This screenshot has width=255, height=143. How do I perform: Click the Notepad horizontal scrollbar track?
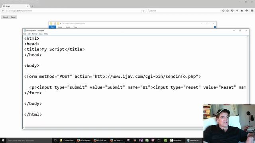click(114, 128)
